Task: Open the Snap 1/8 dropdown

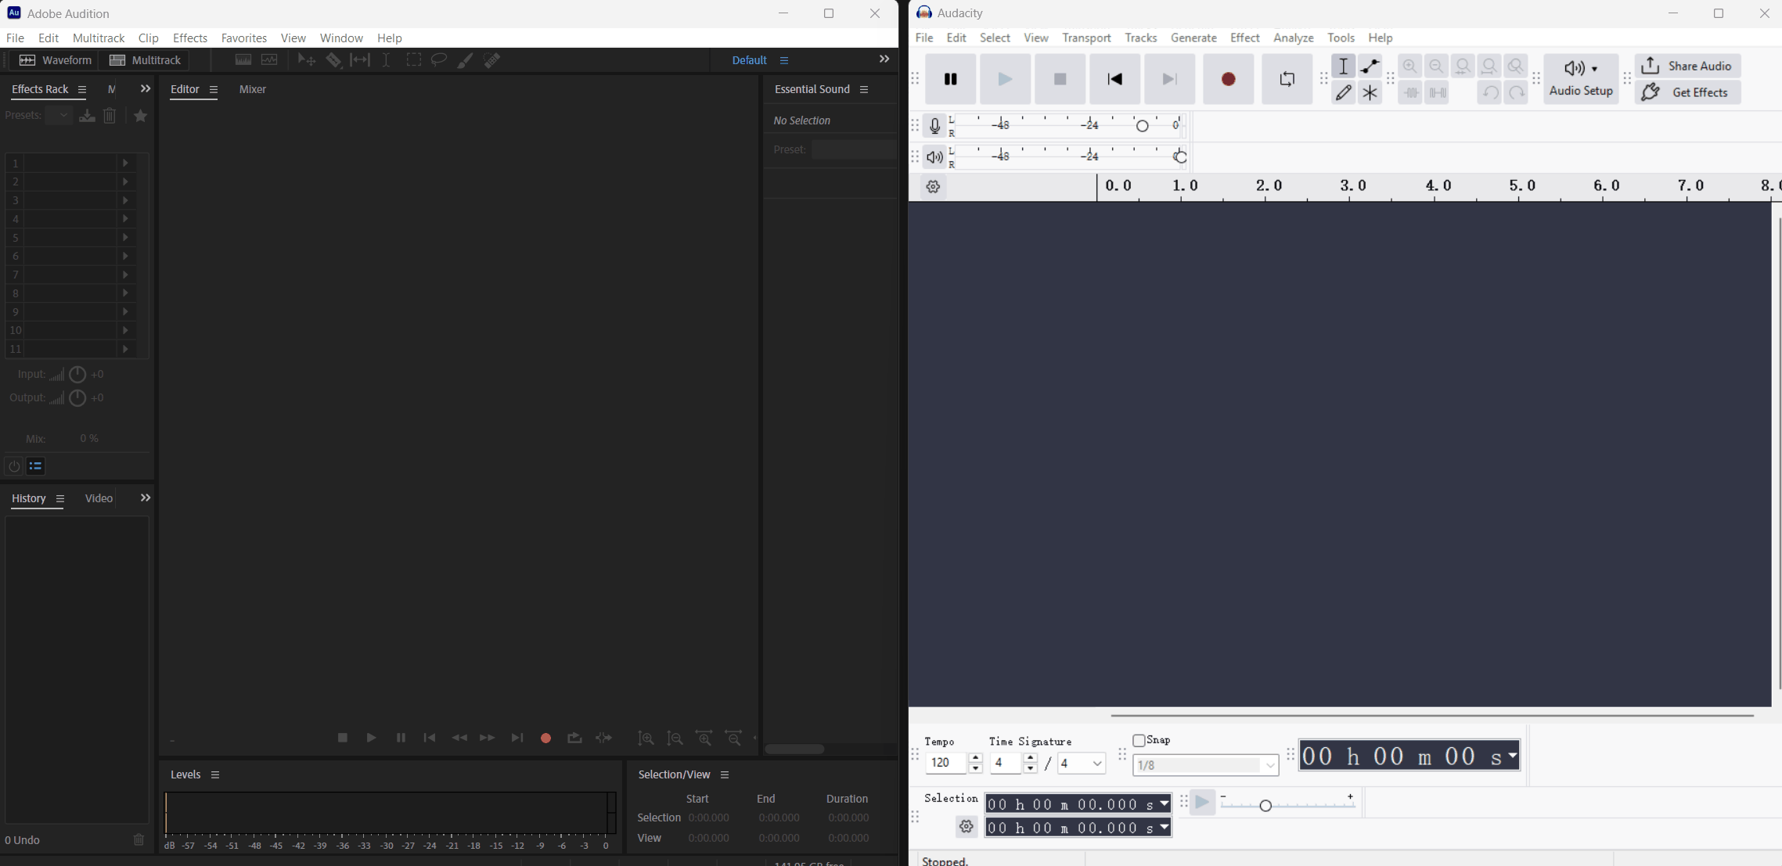Action: coord(1205,765)
